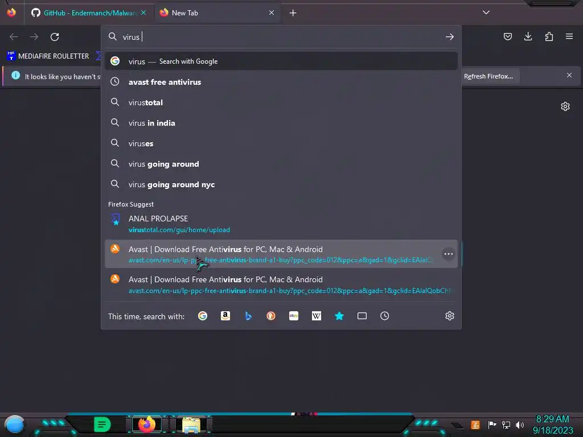Open new tab with plus button
The width and height of the screenshot is (583, 437).
pyautogui.click(x=293, y=13)
